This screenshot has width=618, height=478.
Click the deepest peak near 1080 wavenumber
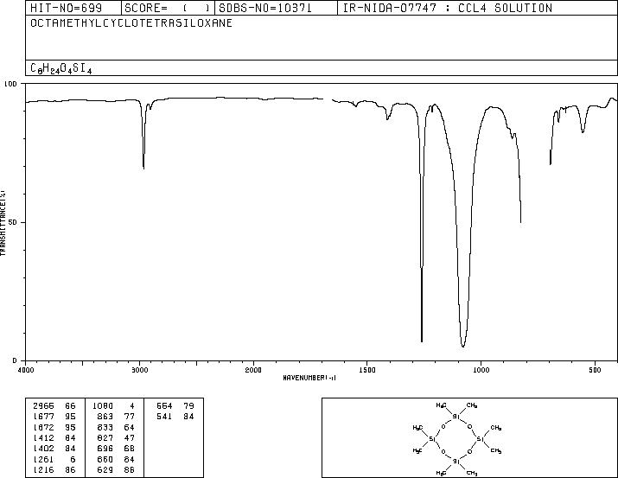462,346
